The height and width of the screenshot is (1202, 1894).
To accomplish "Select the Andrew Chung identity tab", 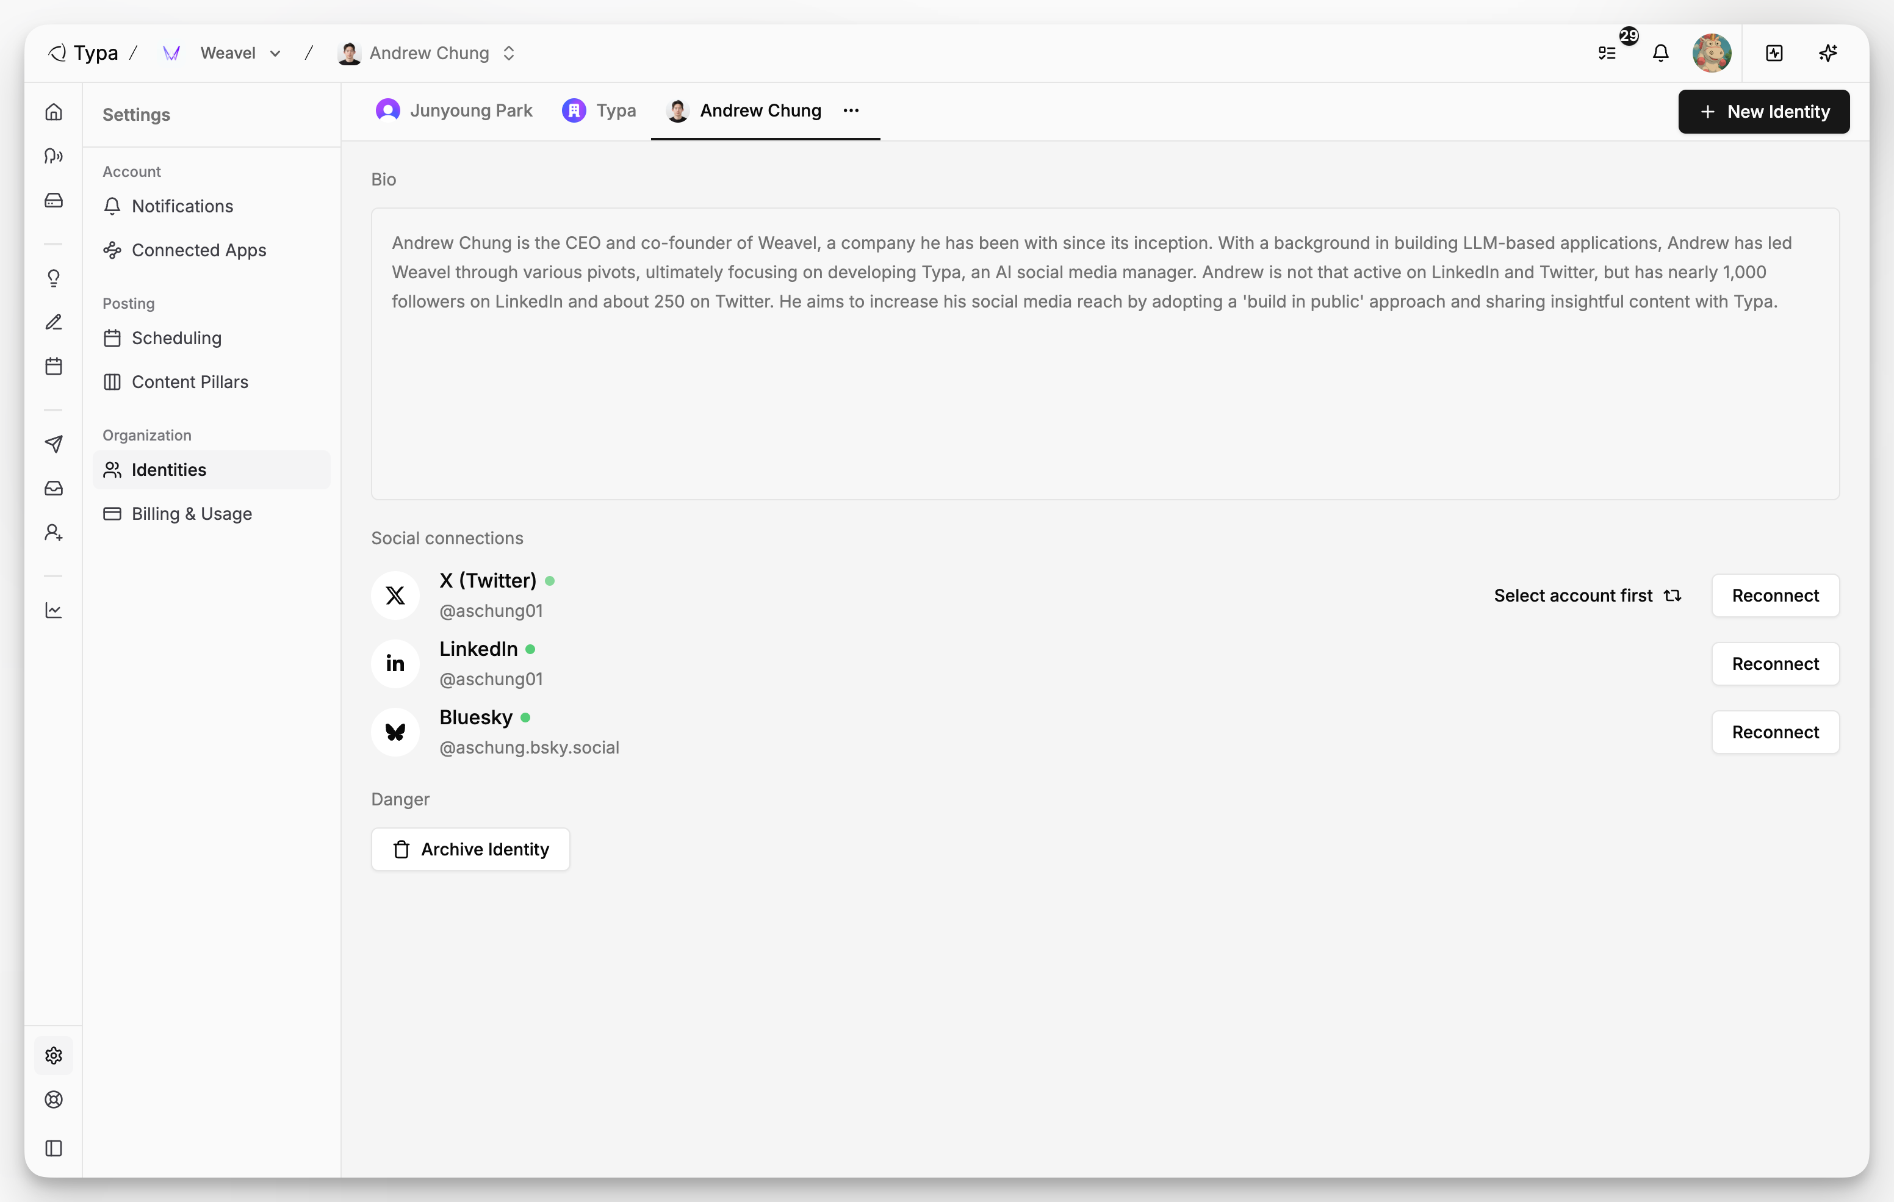I will [x=743, y=110].
